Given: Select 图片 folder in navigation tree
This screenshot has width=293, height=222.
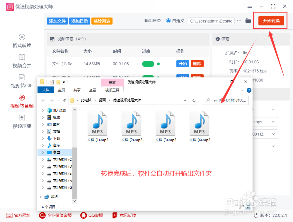Looking at the screenshot, I should click(53, 124).
